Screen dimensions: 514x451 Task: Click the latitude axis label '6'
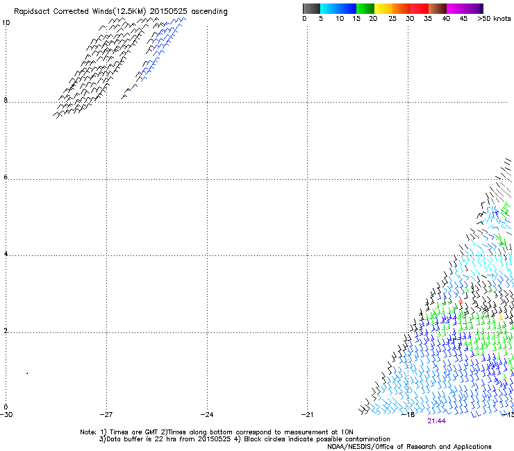(x=6, y=177)
